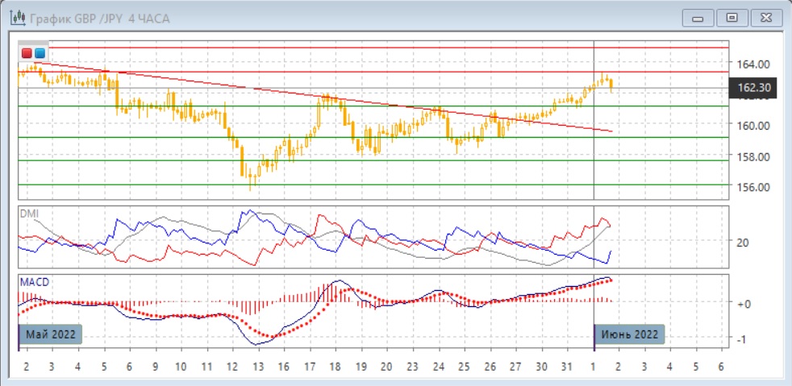The image size is (792, 386).
Task: Click the candlestick chart icon in title bar
Action: pyautogui.click(x=14, y=18)
